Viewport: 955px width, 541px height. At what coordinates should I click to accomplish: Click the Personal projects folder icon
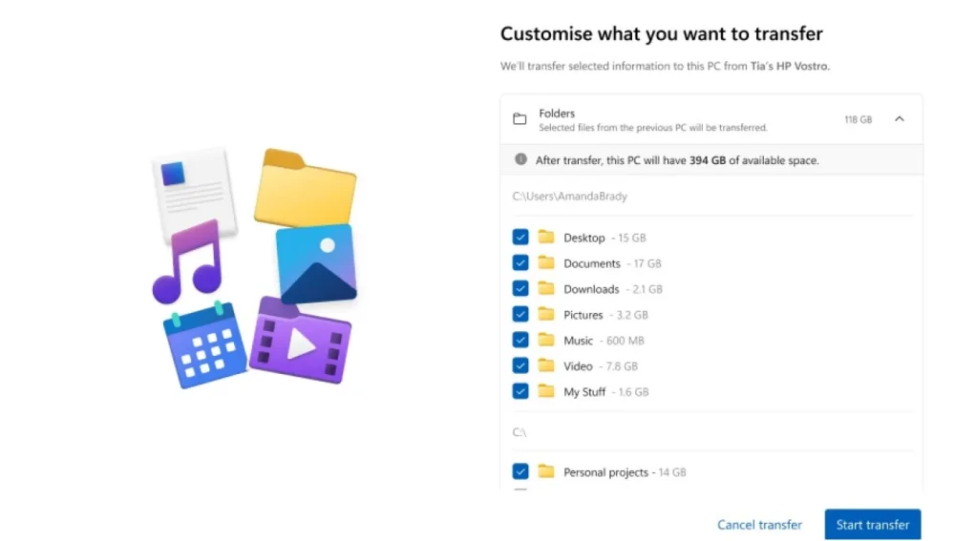(546, 471)
